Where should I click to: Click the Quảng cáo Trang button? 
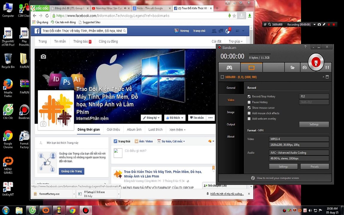tap(72, 171)
